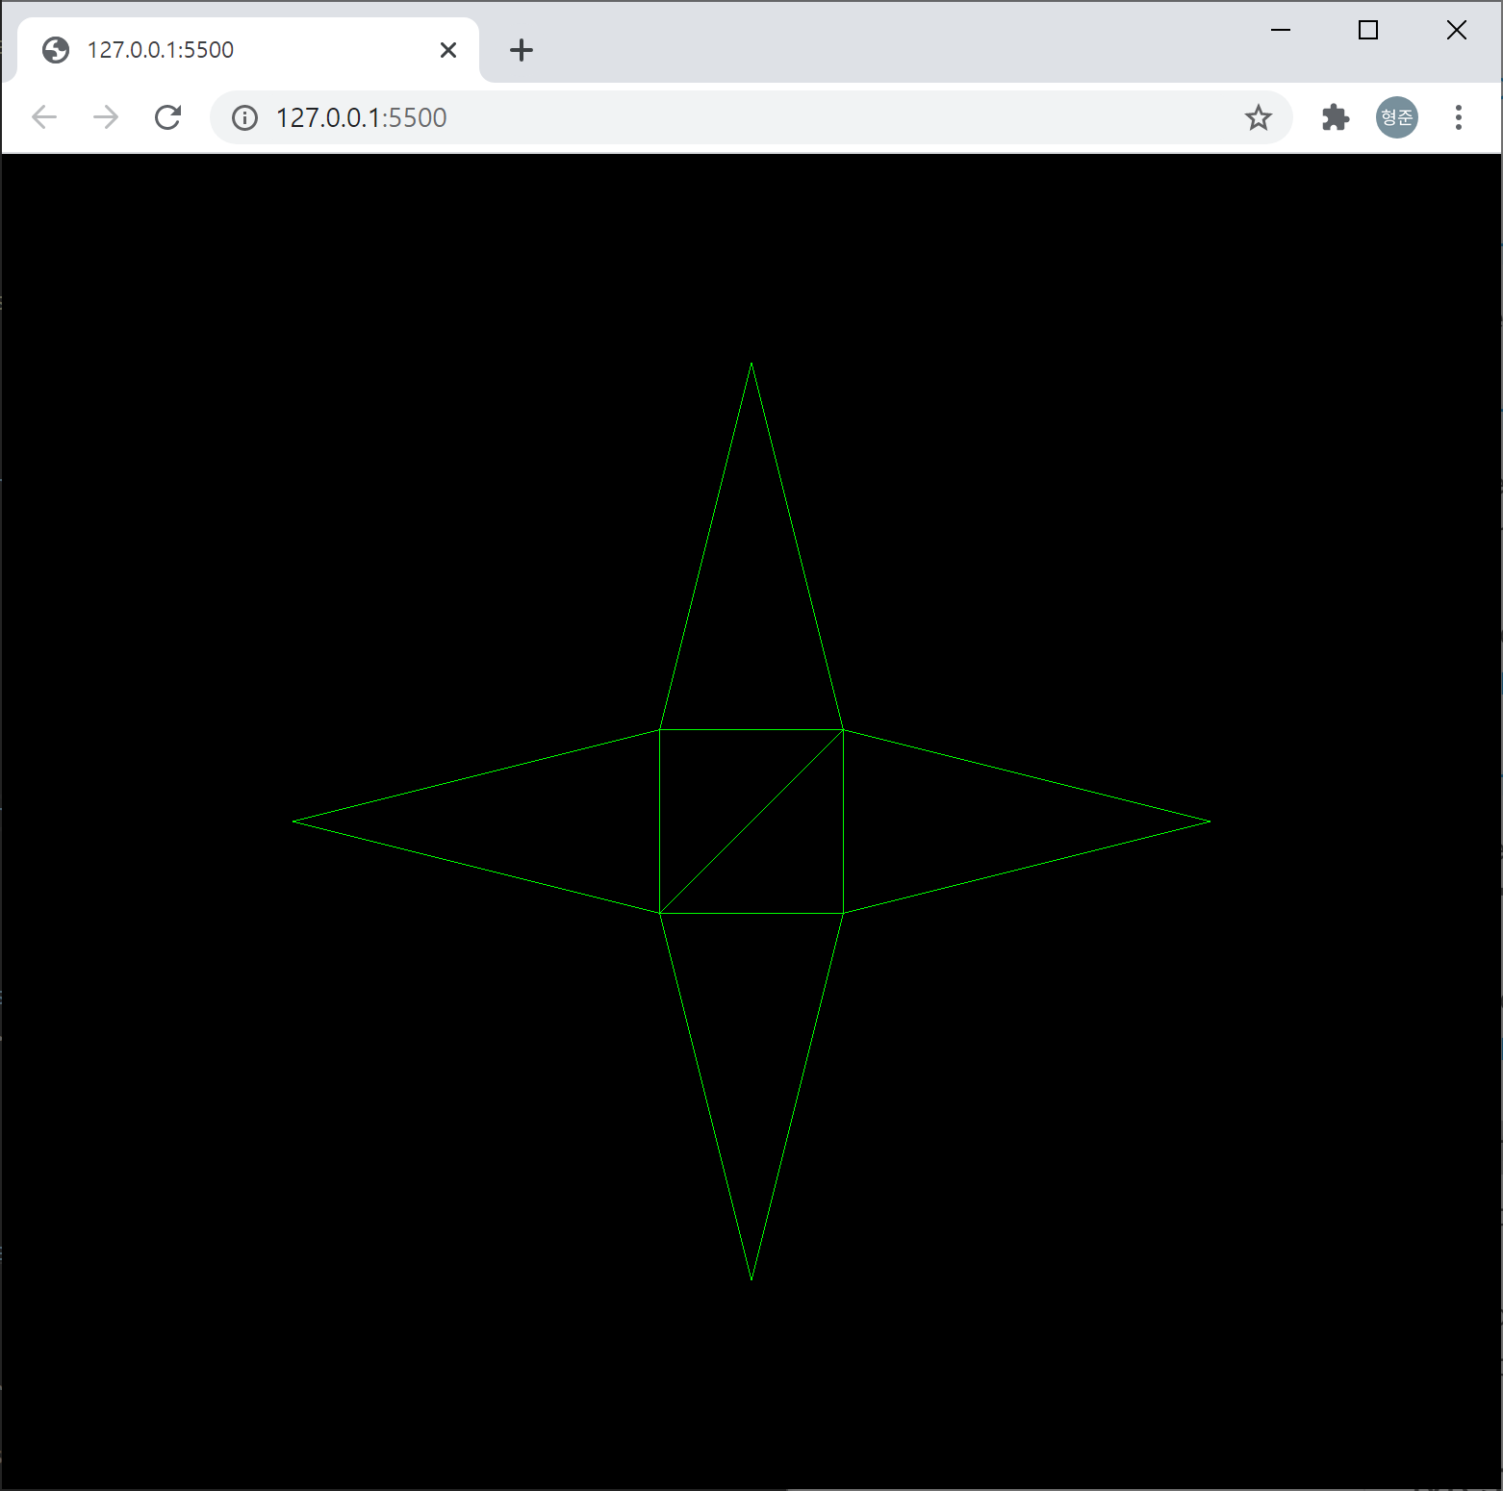Maximize the browser window
Image resolution: width=1503 pixels, height=1491 pixels.
[1367, 30]
